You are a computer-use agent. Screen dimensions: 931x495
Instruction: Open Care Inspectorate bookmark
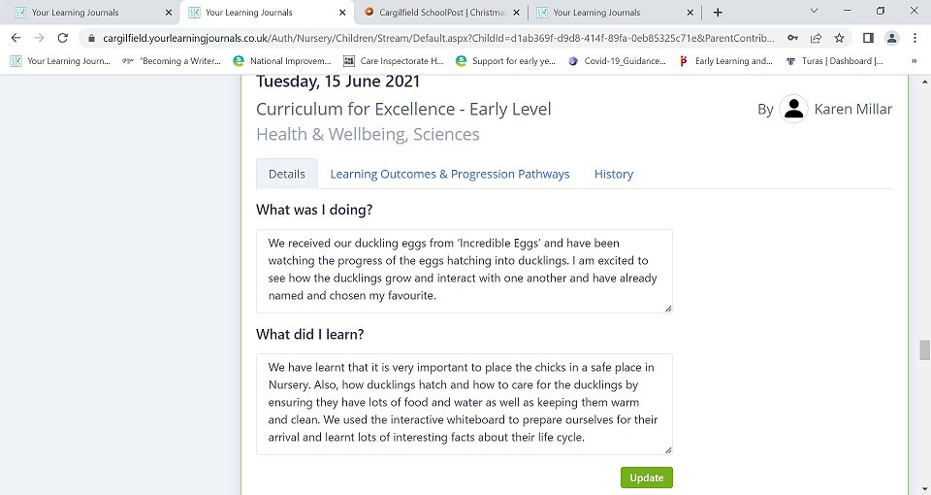coord(394,60)
